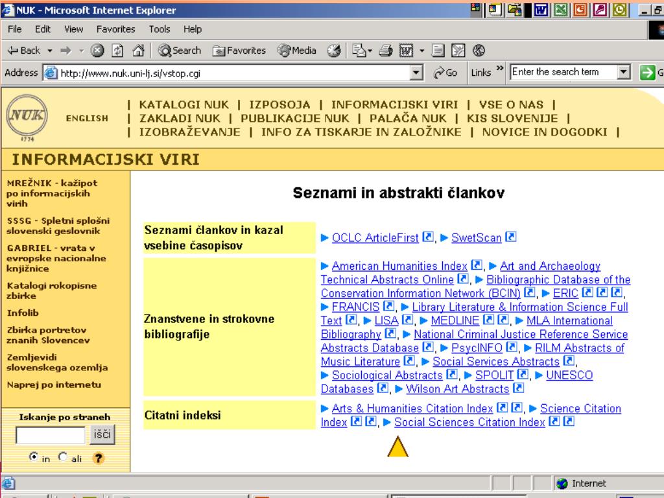The image size is (664, 498).
Task: Open the History icon in toolbar
Action: 333,51
